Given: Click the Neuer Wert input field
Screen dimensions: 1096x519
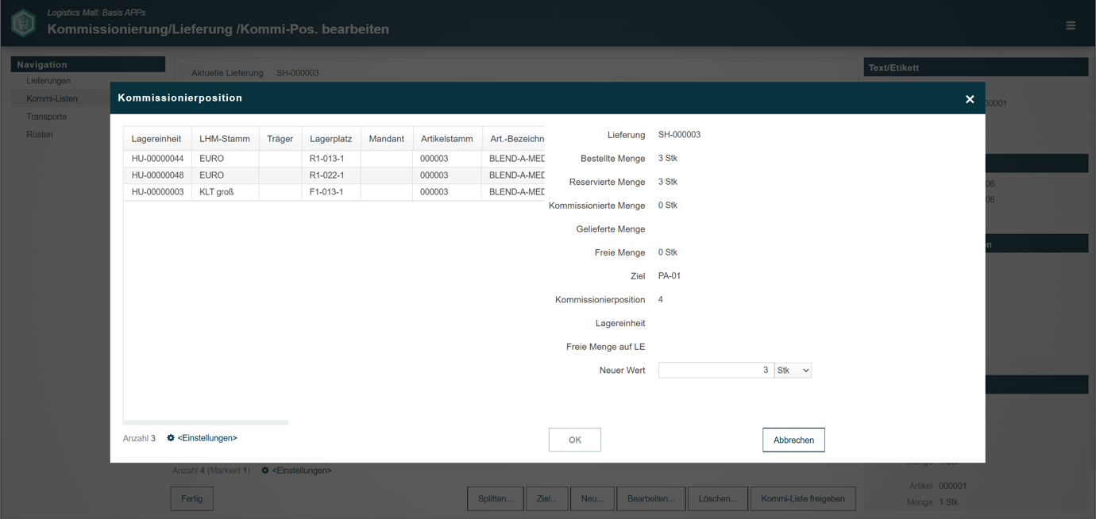Looking at the screenshot, I should 716,371.
